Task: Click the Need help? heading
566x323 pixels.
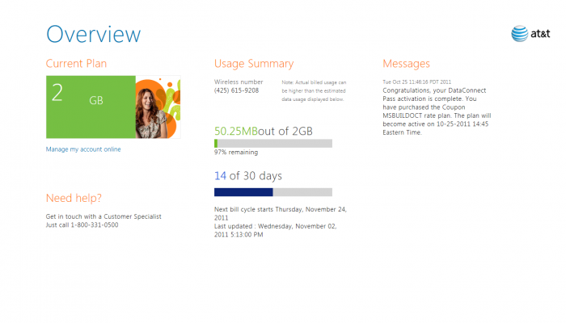Action: point(74,198)
